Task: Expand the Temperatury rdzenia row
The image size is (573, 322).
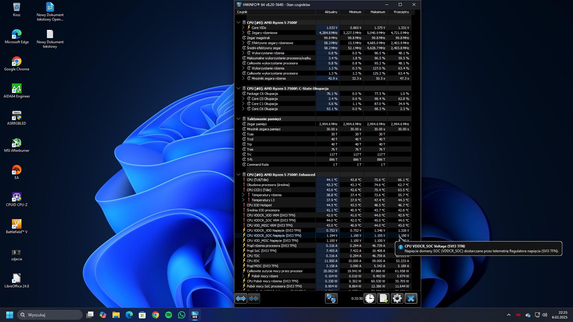Action: [x=243, y=195]
